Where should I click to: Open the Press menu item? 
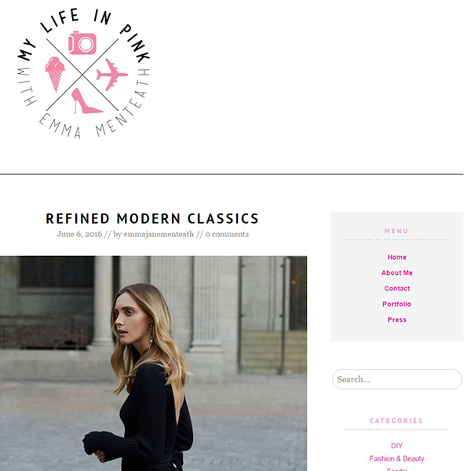coord(396,319)
